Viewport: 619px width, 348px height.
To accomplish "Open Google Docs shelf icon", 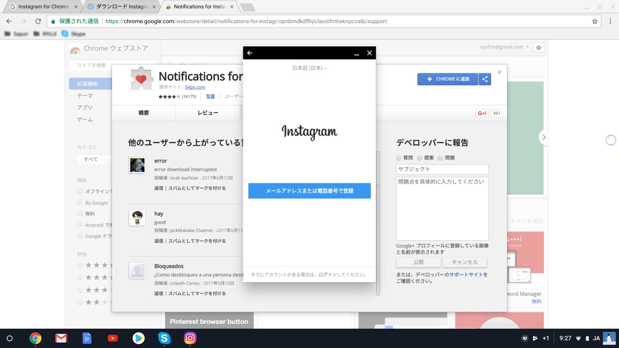I will [x=87, y=338].
